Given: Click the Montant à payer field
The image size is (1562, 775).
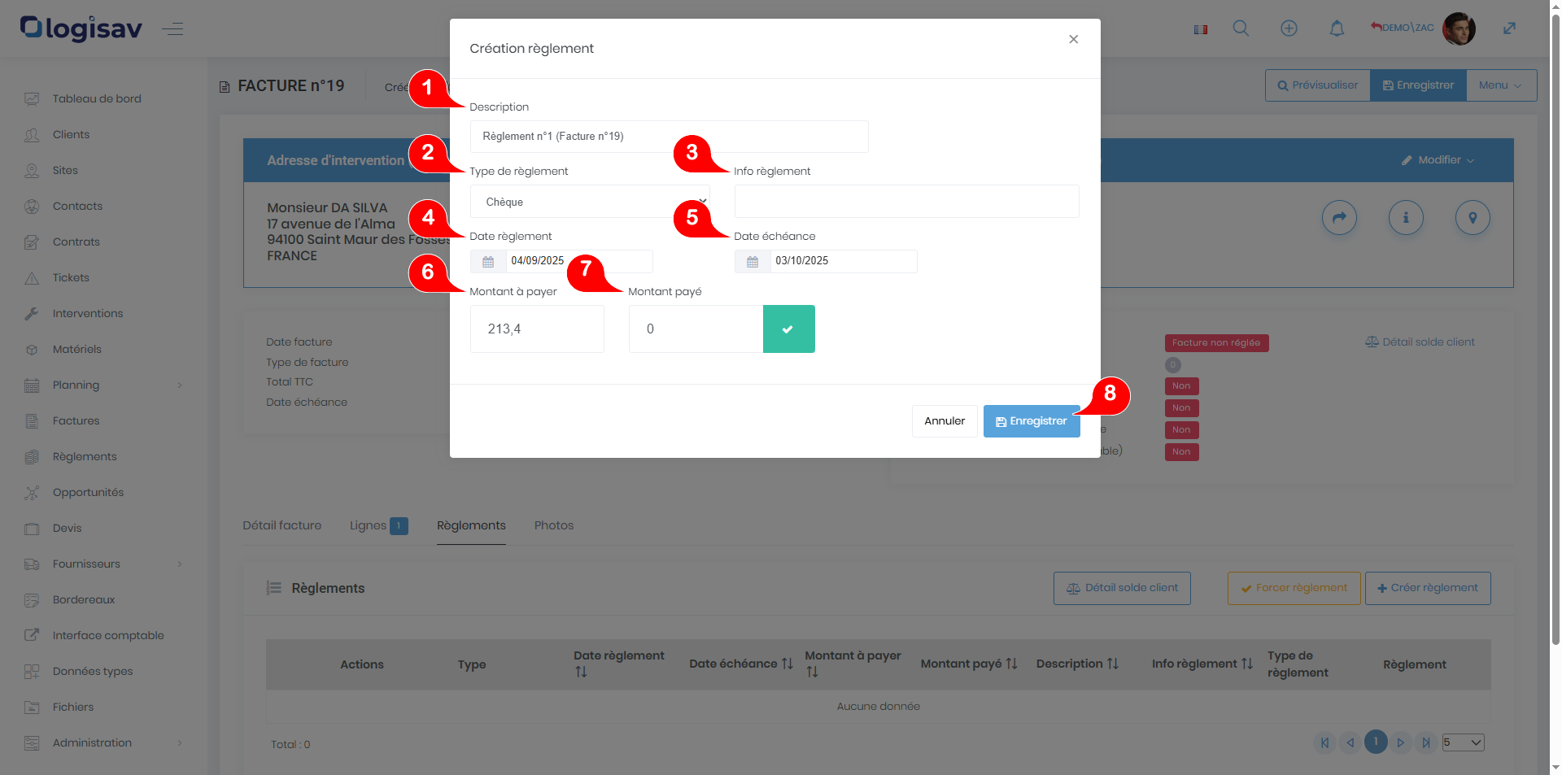Looking at the screenshot, I should [x=536, y=329].
